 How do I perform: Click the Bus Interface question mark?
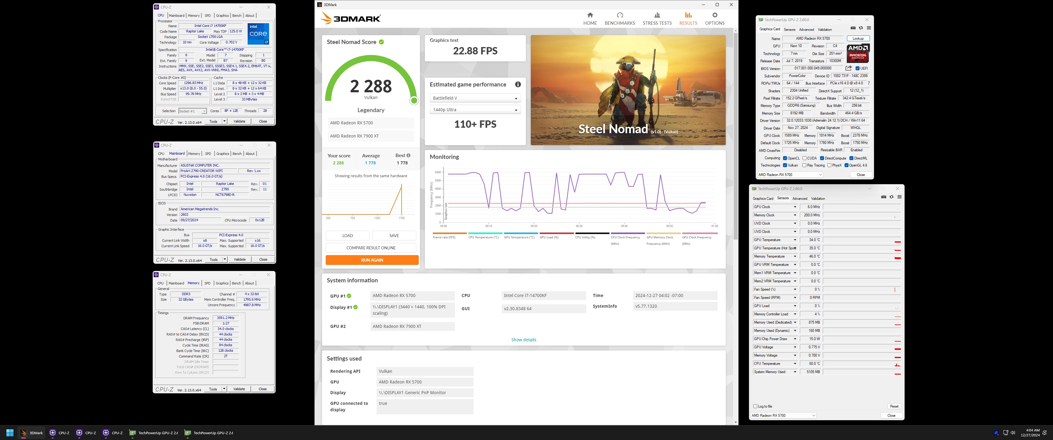[869, 83]
